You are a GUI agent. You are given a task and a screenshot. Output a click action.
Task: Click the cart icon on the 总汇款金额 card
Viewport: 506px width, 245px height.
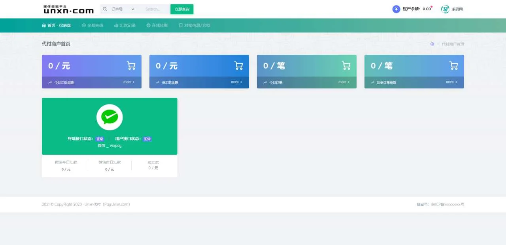click(x=239, y=66)
